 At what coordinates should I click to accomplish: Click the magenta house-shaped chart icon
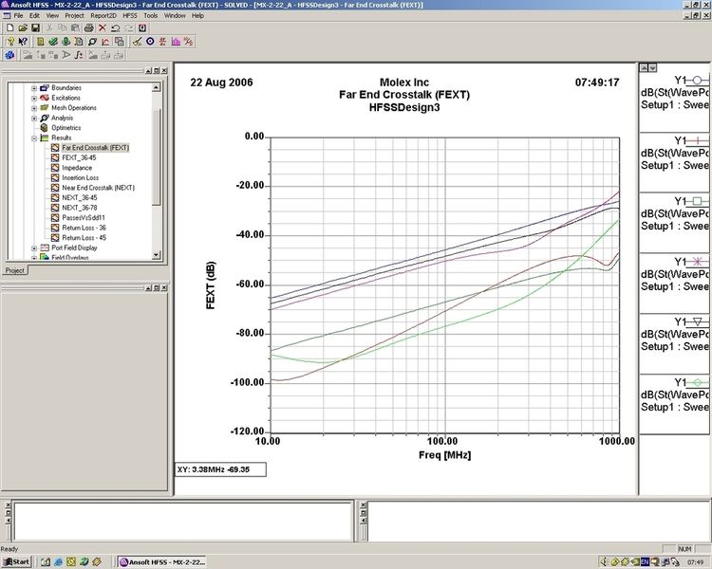[177, 42]
